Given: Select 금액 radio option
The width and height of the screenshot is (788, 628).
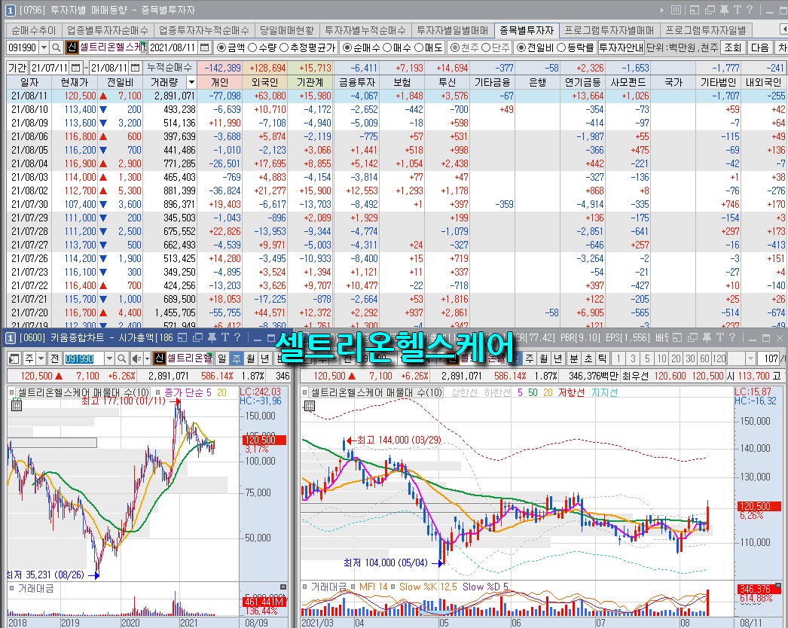Looking at the screenshot, I should pos(221,47).
